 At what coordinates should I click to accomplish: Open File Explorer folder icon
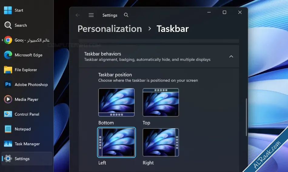[x=8, y=70]
